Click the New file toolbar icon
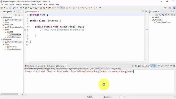 [2, 8]
